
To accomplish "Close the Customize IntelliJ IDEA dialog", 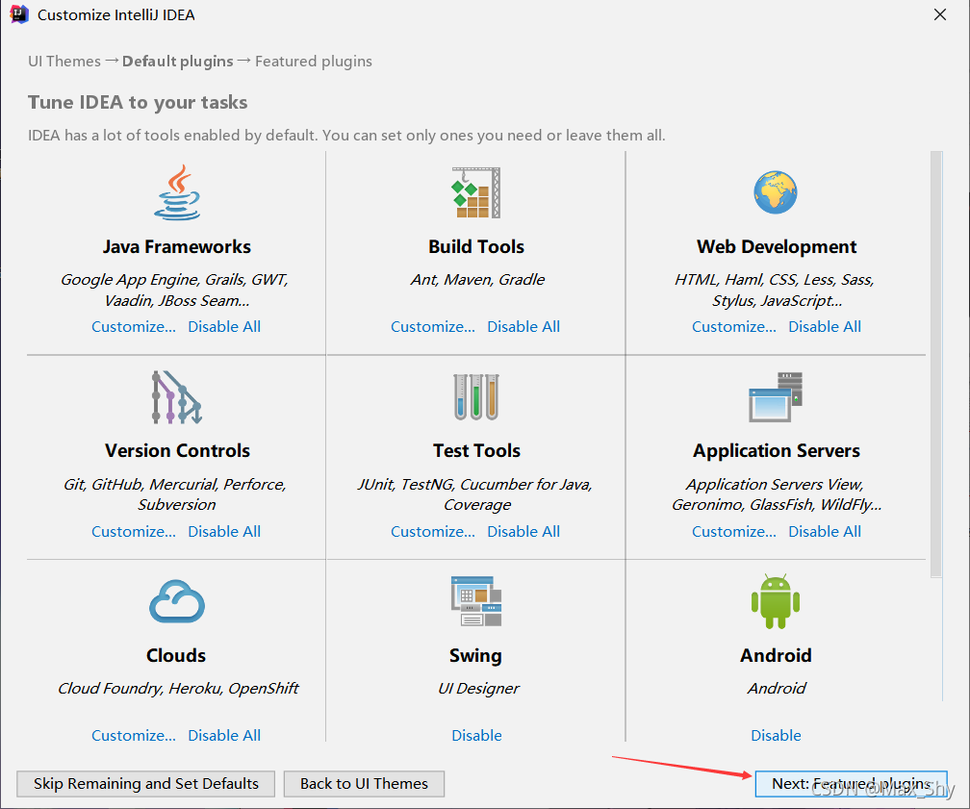I will pos(939,14).
